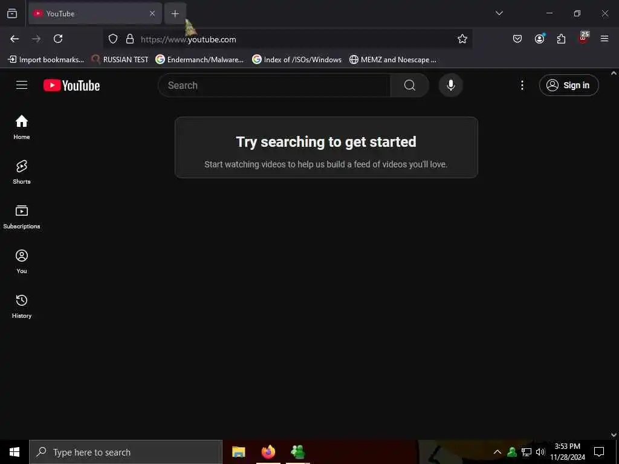Show hidden system tray icons
This screenshot has height=464, width=619.
point(497,452)
